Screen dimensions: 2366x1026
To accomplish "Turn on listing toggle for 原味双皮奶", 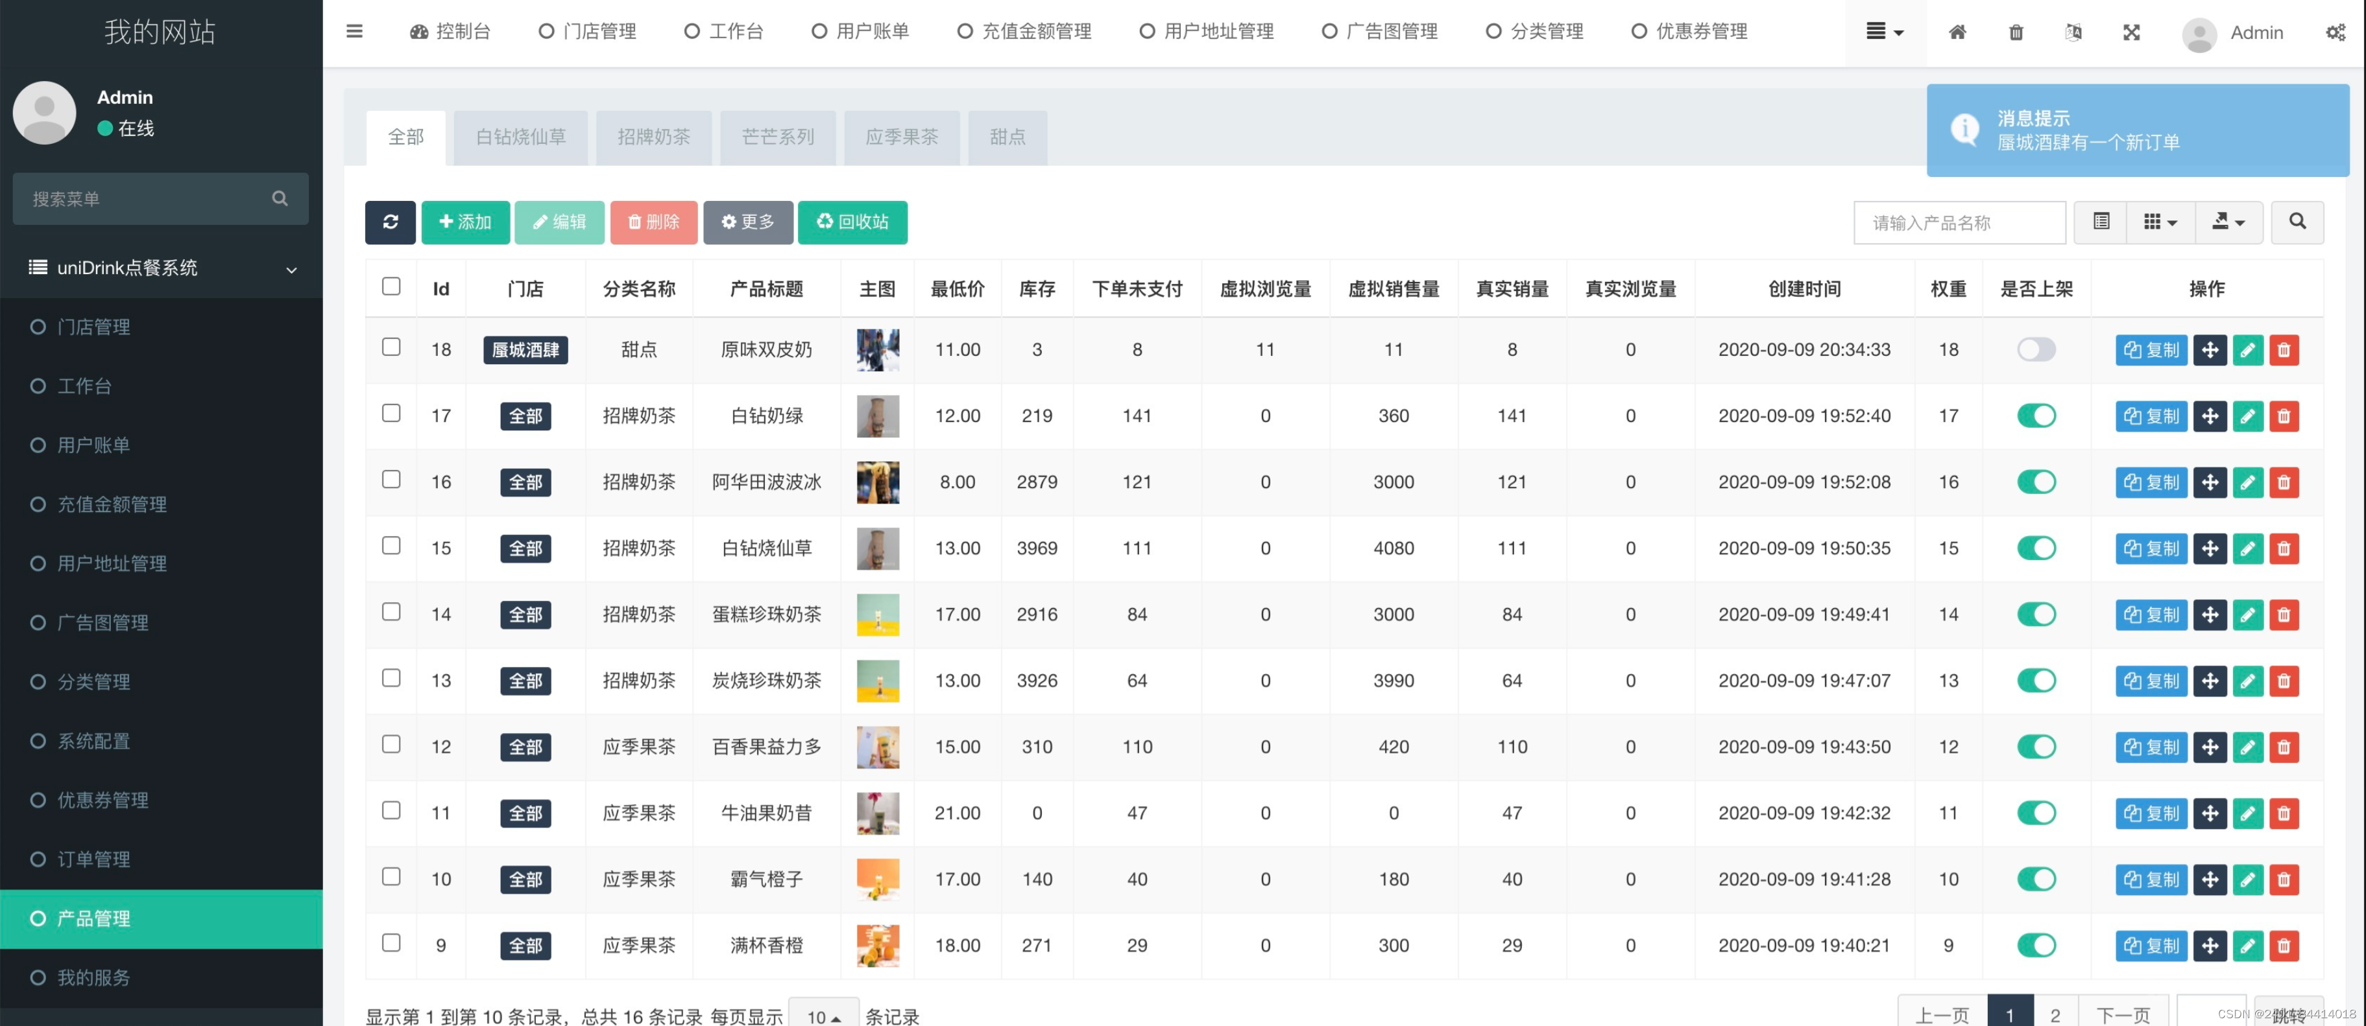I will coord(2036,349).
